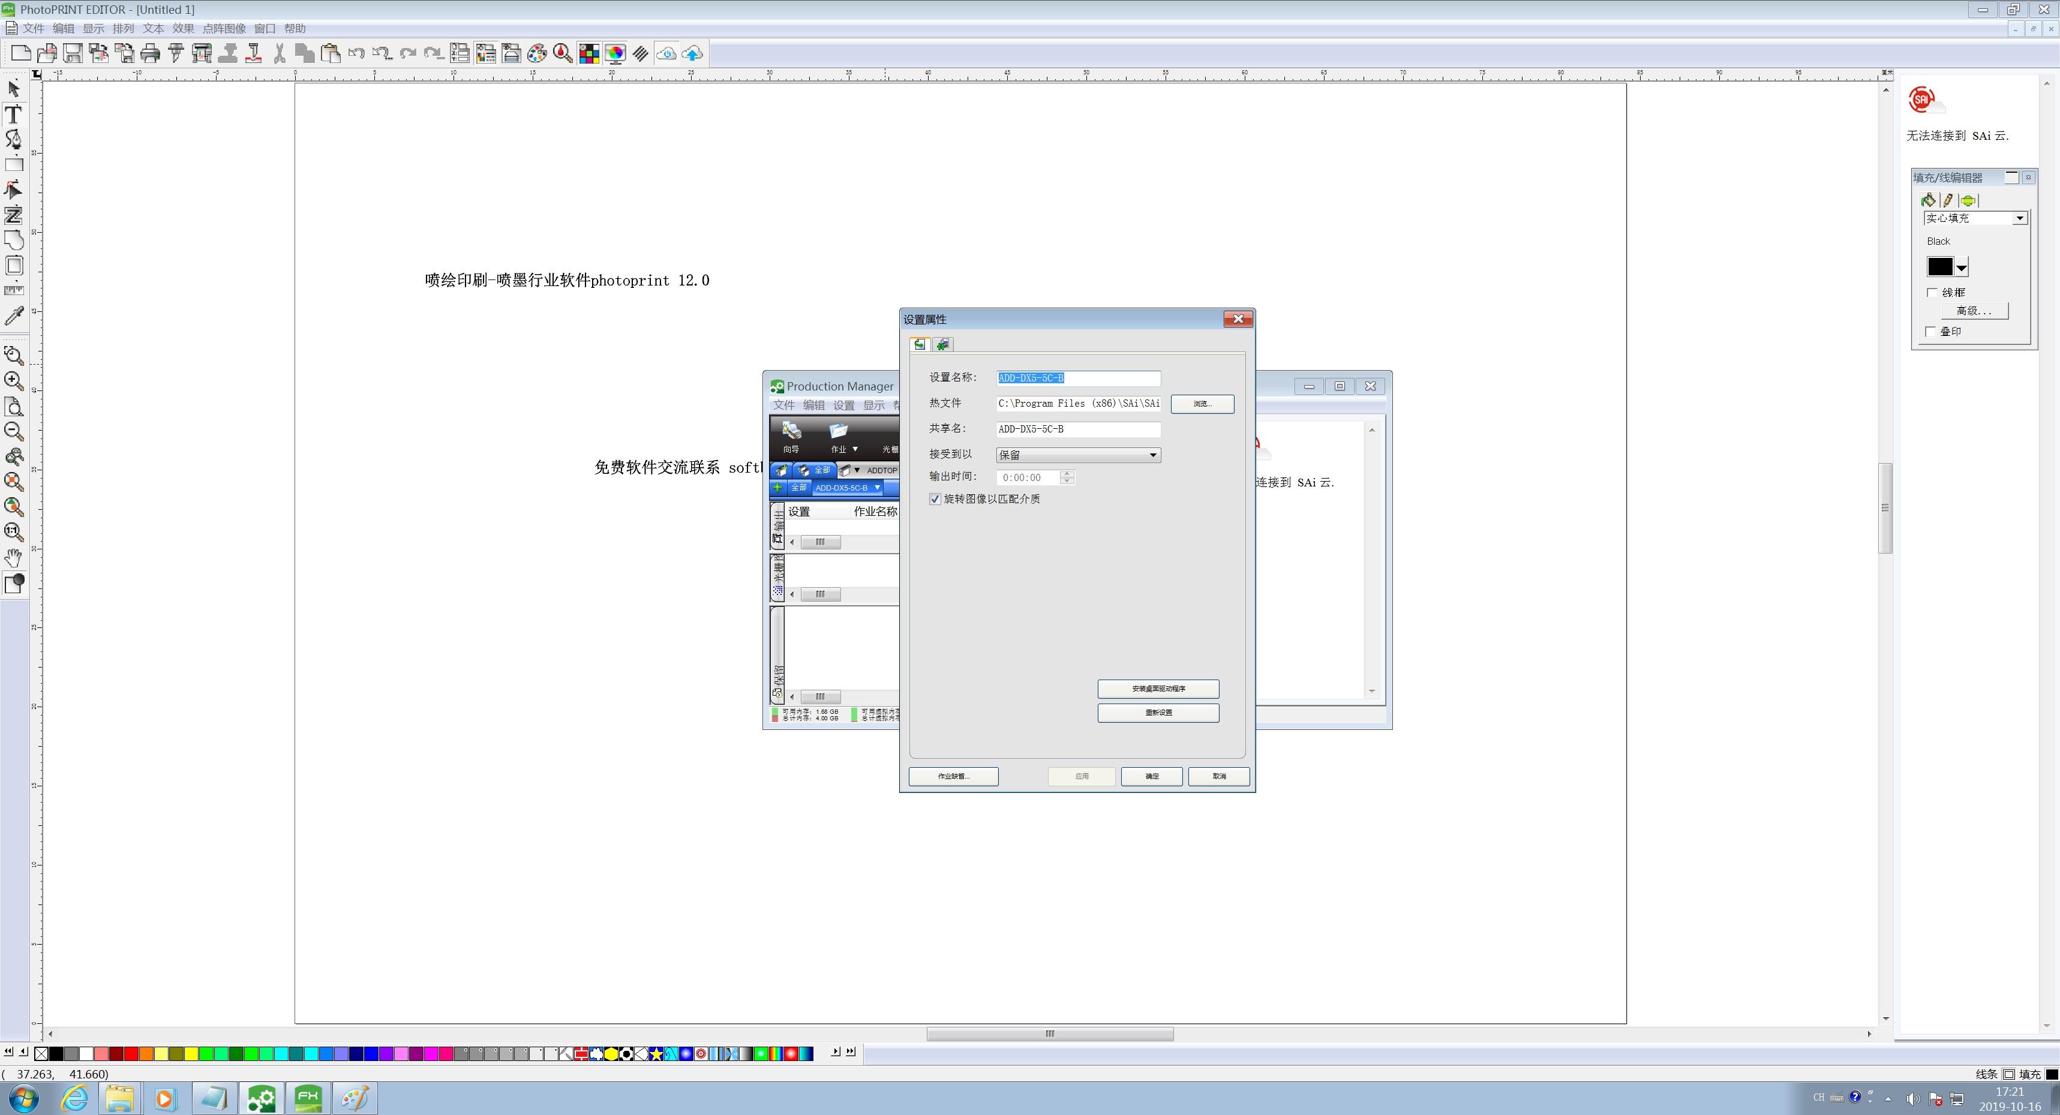Click the 安装桌面驱动程序 button
Viewport: 2060px width, 1115px height.
click(x=1158, y=688)
